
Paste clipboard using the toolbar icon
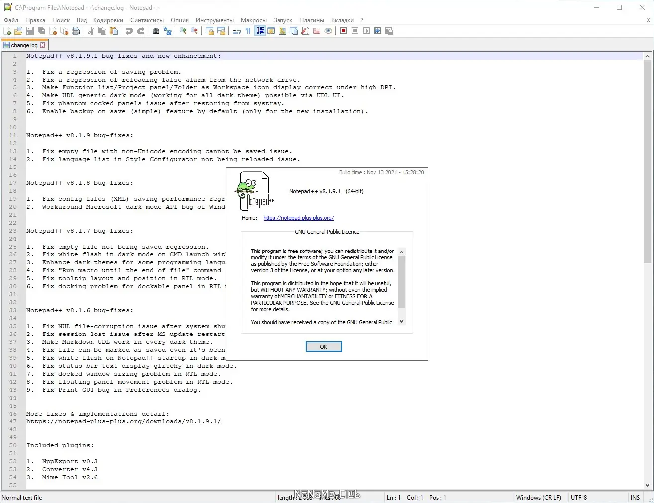[114, 31]
